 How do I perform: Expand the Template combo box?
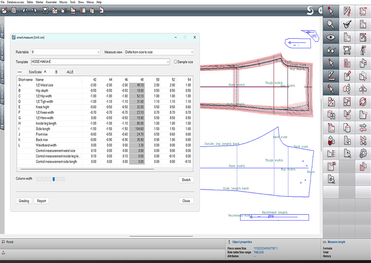coord(168,62)
